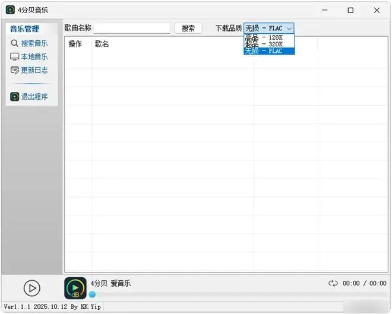Screen dimensions: 392x314
Task: Click the monitor icon beside 本地音乐
Action: click(x=14, y=57)
